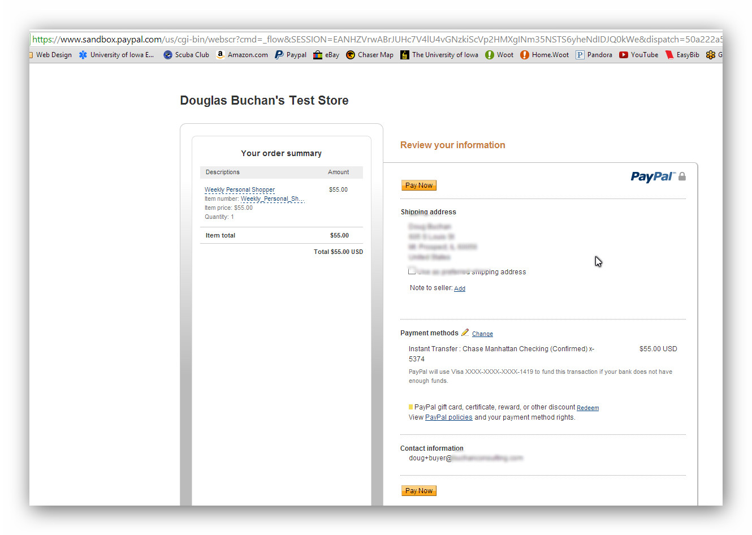Click the bottom Pay Now button
The image size is (752, 535).
[418, 491]
